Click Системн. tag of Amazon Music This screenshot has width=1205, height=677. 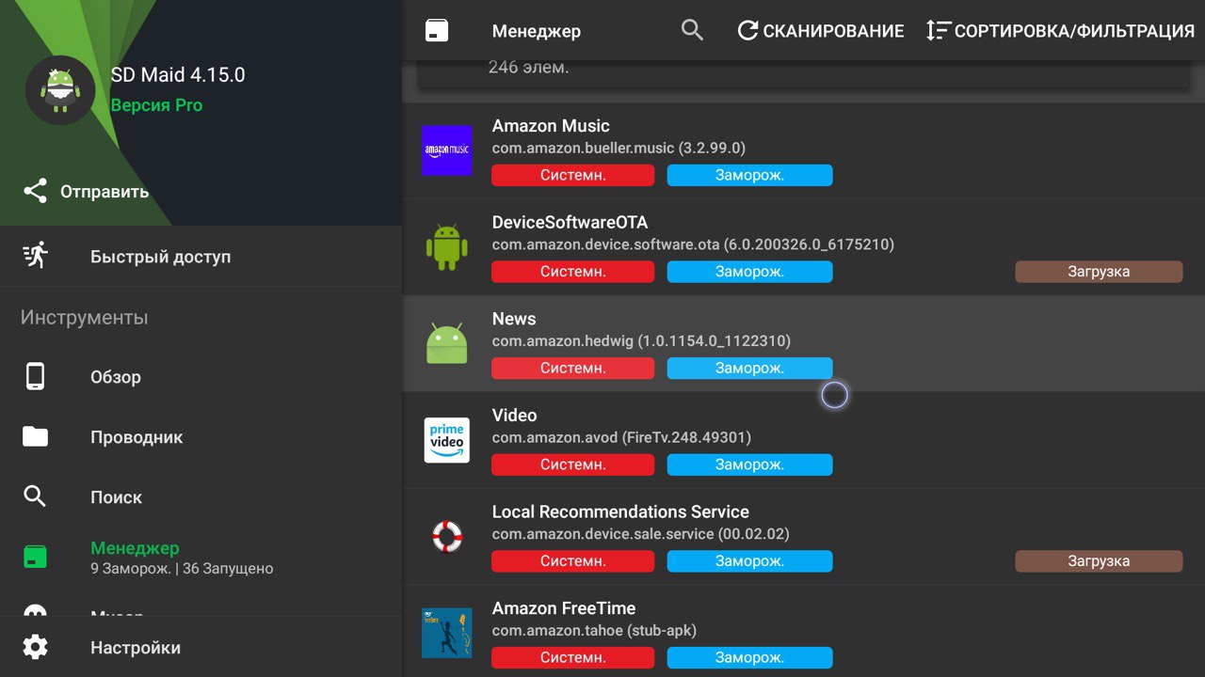coord(572,175)
